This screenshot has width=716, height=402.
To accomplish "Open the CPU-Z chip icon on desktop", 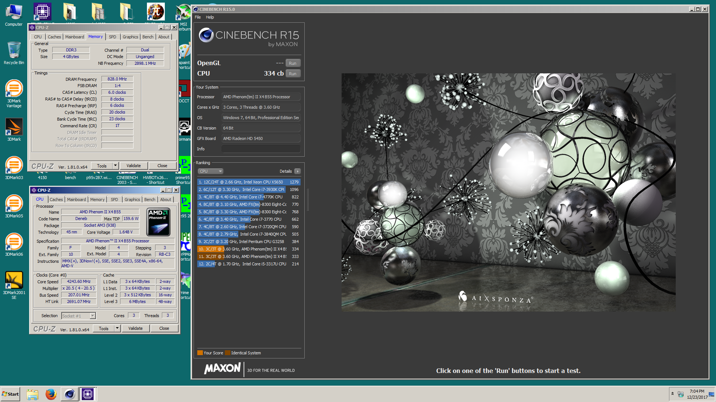I will (42, 12).
